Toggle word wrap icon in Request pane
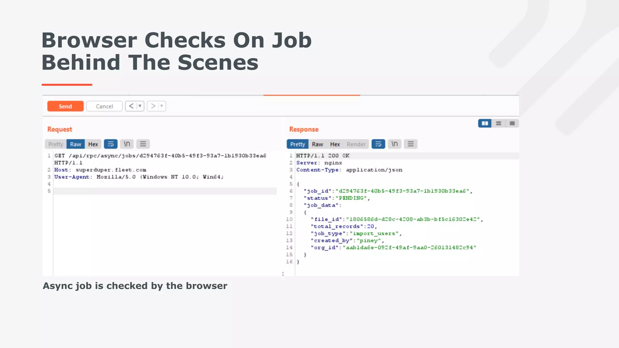Screen dimensions: 619x348 click(111, 144)
